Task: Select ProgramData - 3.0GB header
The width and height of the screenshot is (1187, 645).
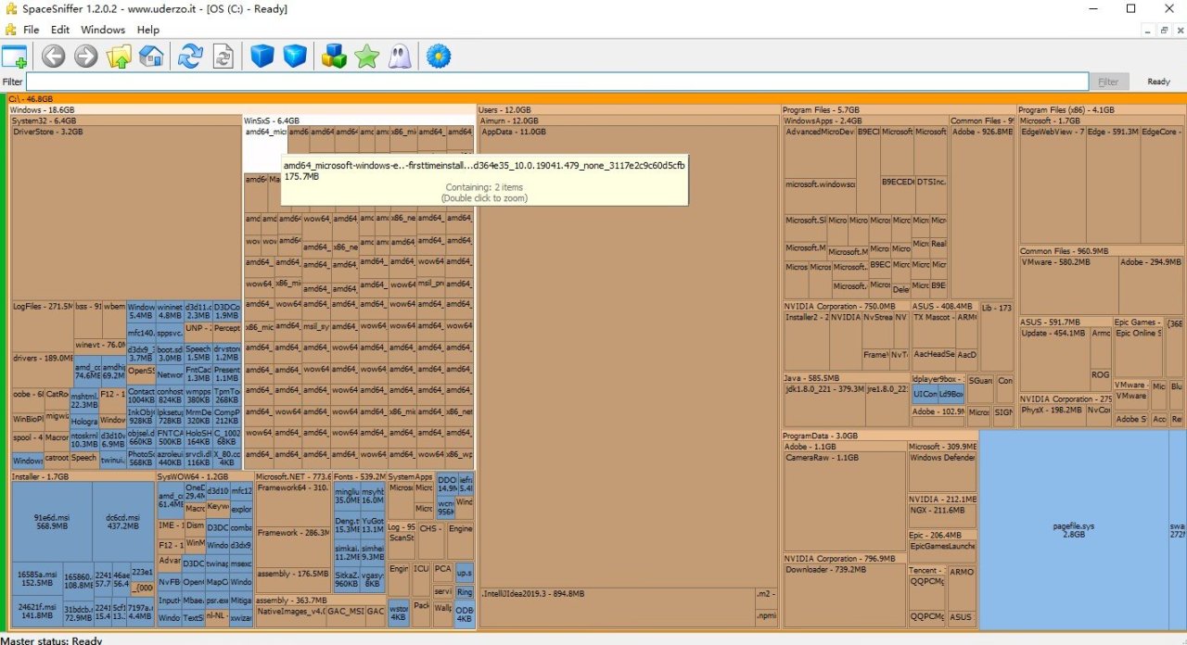Action: 880,436
